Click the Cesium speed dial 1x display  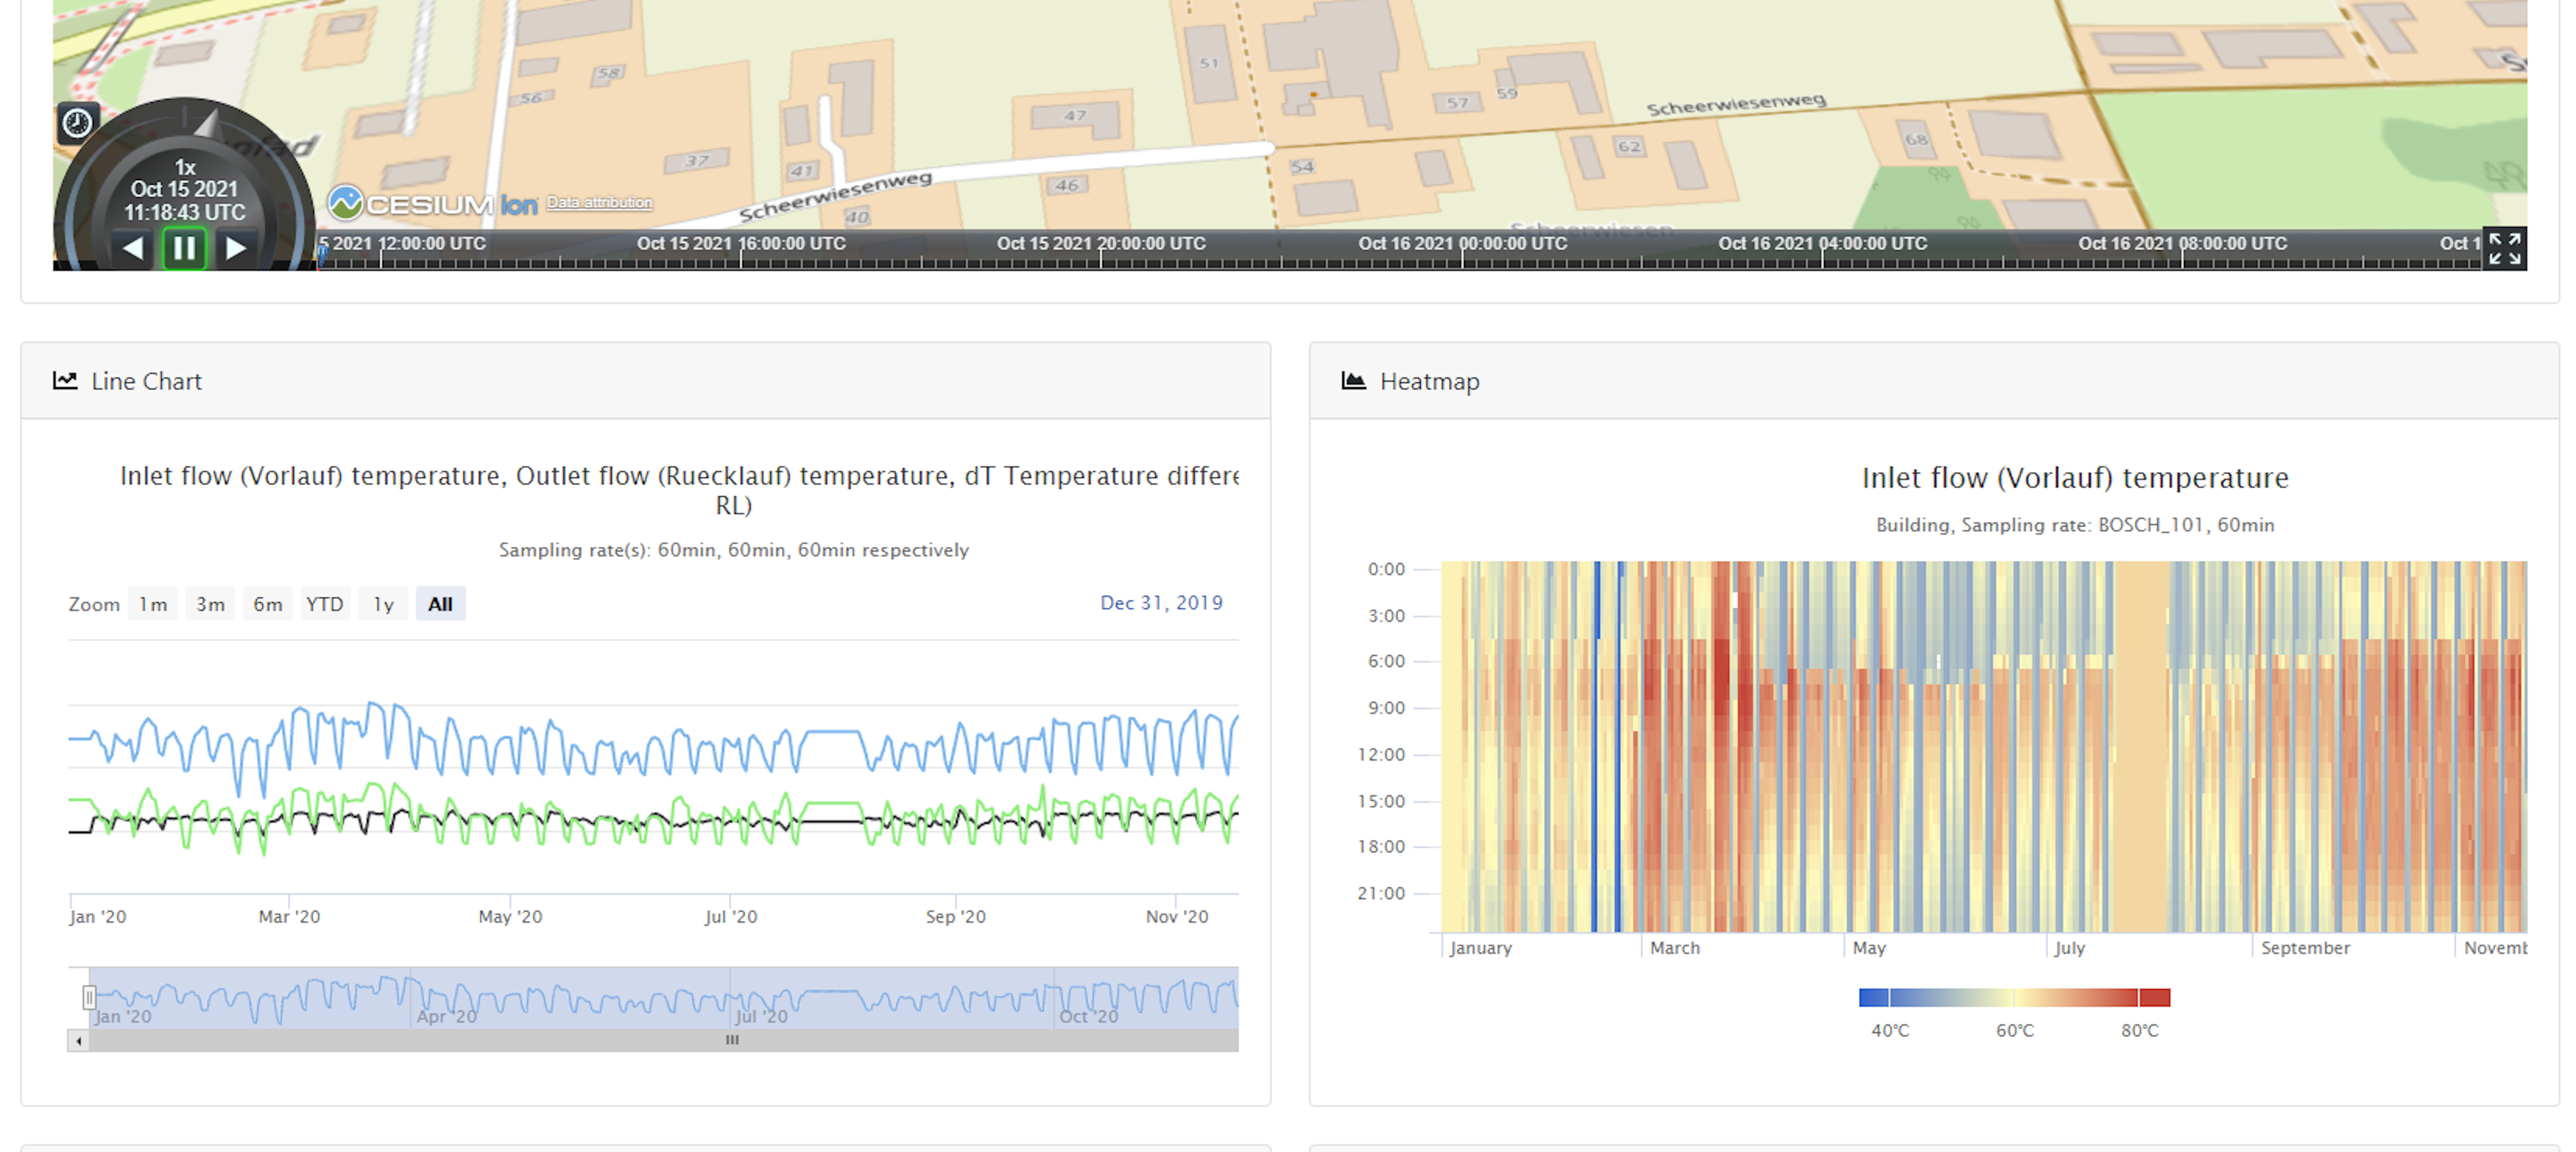185,168
